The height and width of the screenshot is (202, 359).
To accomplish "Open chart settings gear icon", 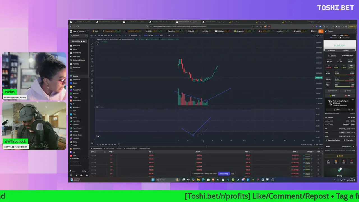I will pyautogui.click(x=317, y=36).
